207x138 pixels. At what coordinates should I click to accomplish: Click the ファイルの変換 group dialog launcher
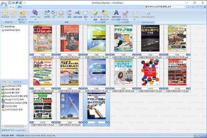tap(139, 22)
